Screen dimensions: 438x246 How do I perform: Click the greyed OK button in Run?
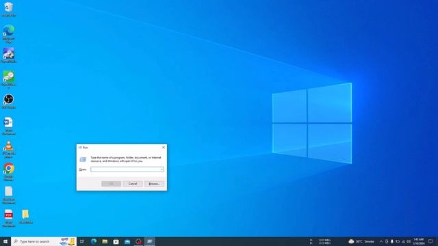pos(111,184)
